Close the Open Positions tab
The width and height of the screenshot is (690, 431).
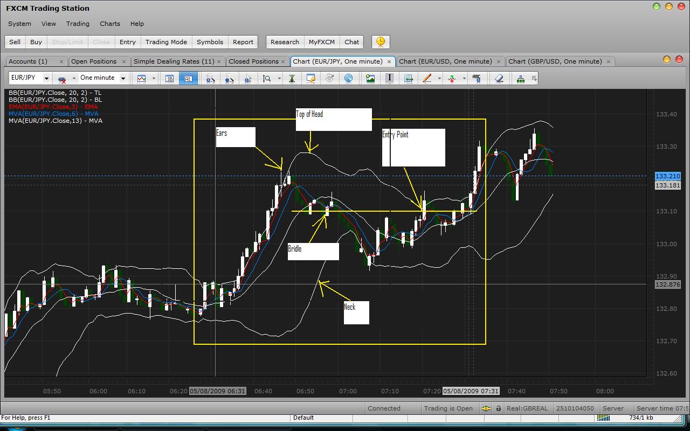[x=124, y=62]
